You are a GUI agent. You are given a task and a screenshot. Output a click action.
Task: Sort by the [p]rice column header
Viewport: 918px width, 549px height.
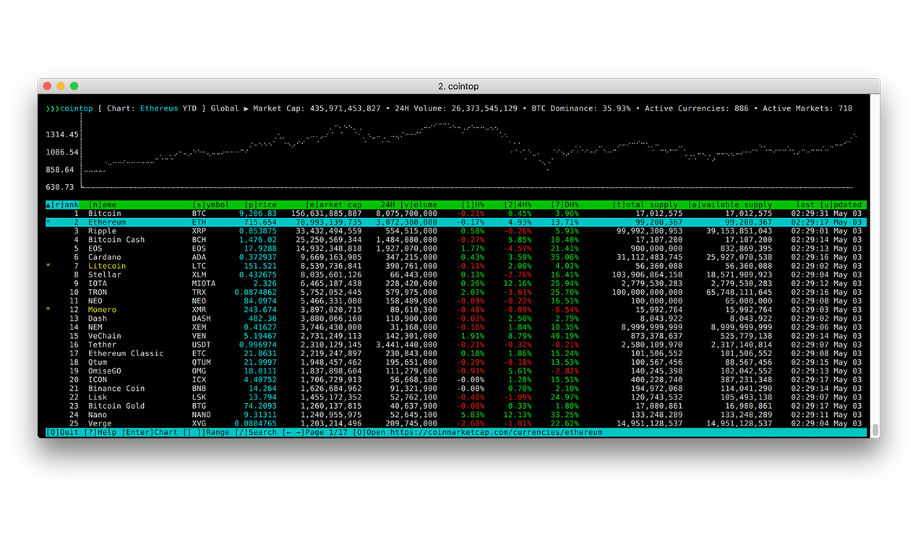(x=260, y=205)
